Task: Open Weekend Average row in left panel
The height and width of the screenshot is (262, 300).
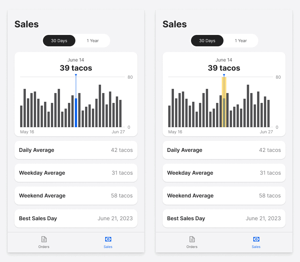Action: [76, 196]
